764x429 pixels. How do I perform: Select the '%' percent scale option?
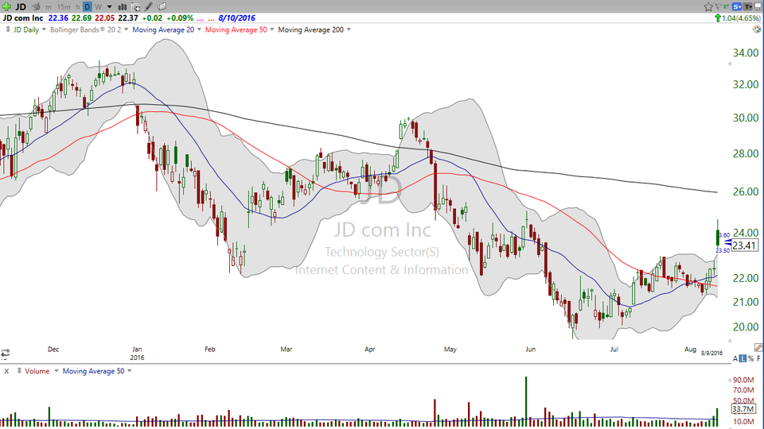click(x=750, y=358)
